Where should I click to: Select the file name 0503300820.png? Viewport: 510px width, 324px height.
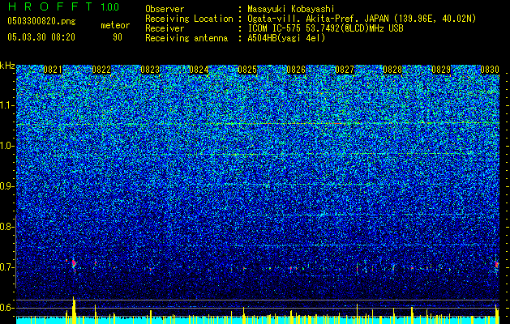(41, 21)
